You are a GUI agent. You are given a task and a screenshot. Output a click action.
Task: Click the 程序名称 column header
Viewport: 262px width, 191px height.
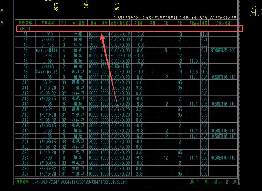pos(25,23)
